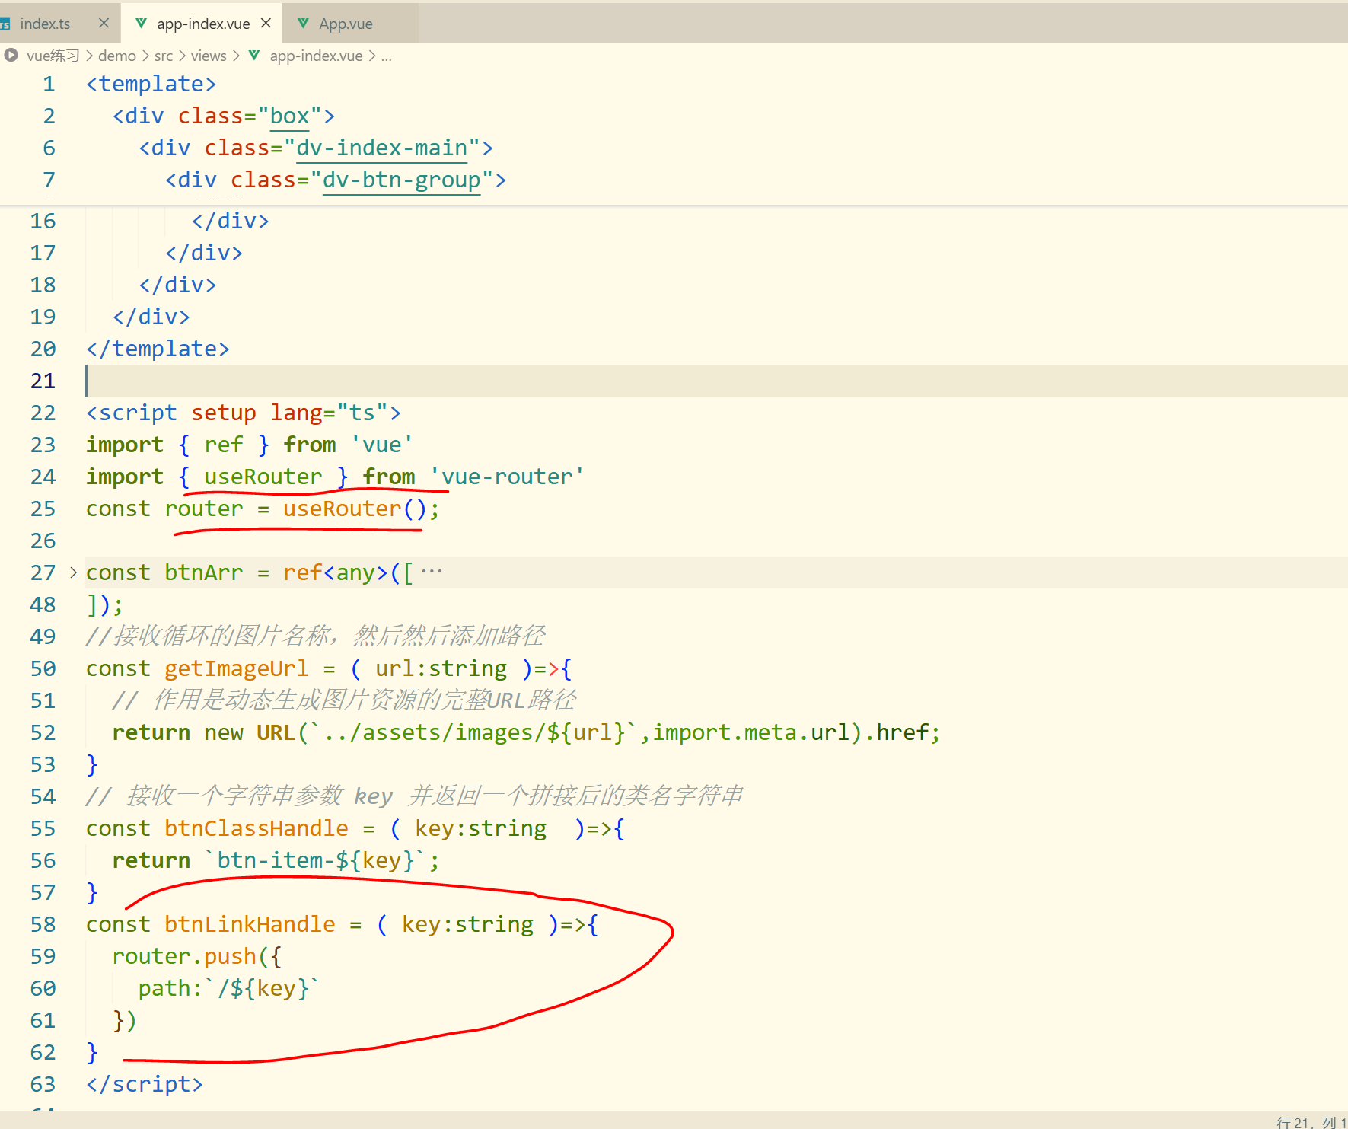
Task: Click sticky line with 'dv-index-main'
Action: pos(316,148)
